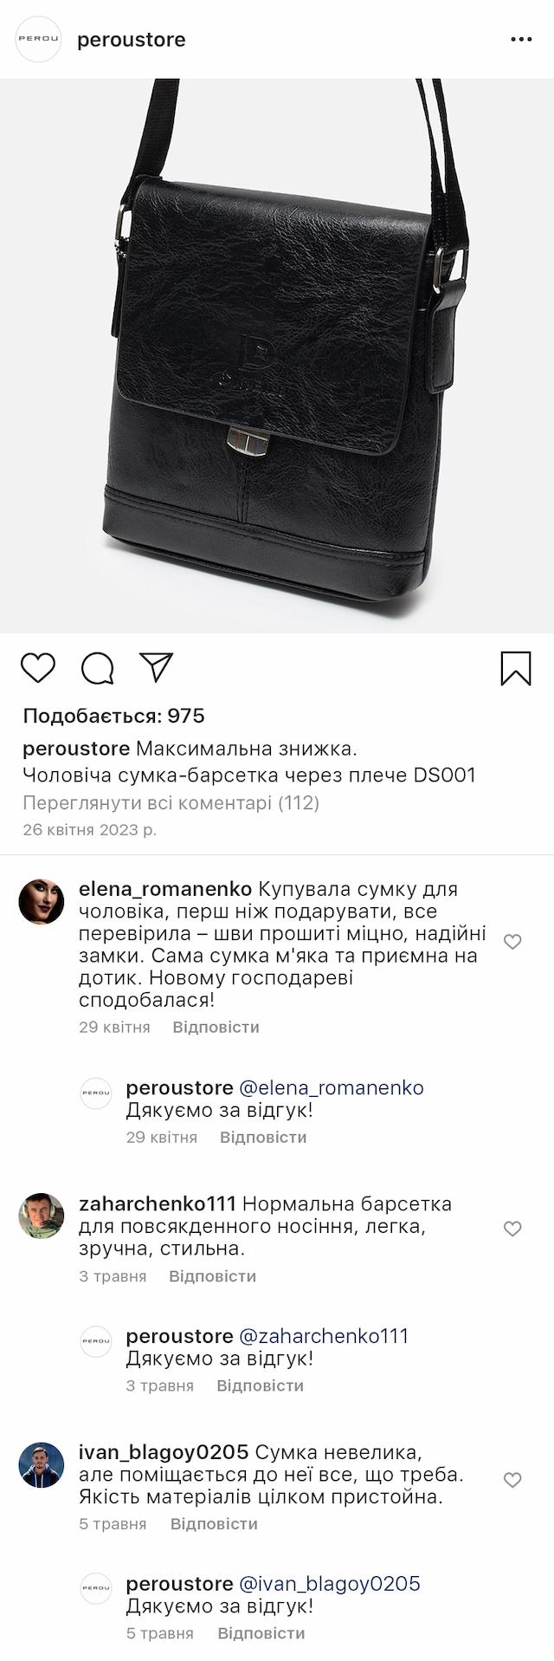The height and width of the screenshot is (1661, 554).
Task: Open comments via the speech bubble icon
Action: pyautogui.click(x=98, y=668)
